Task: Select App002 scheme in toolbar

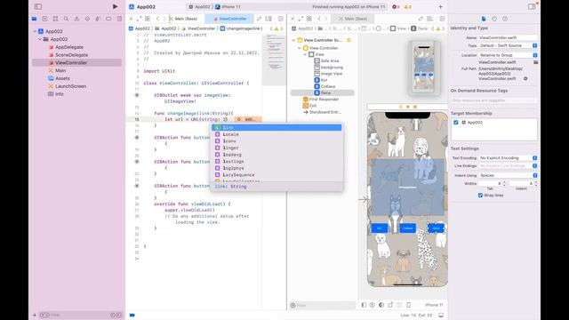Action: 200,6
